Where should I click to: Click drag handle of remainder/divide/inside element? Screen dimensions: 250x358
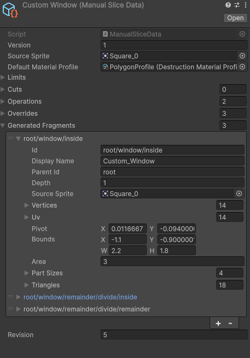10,297
